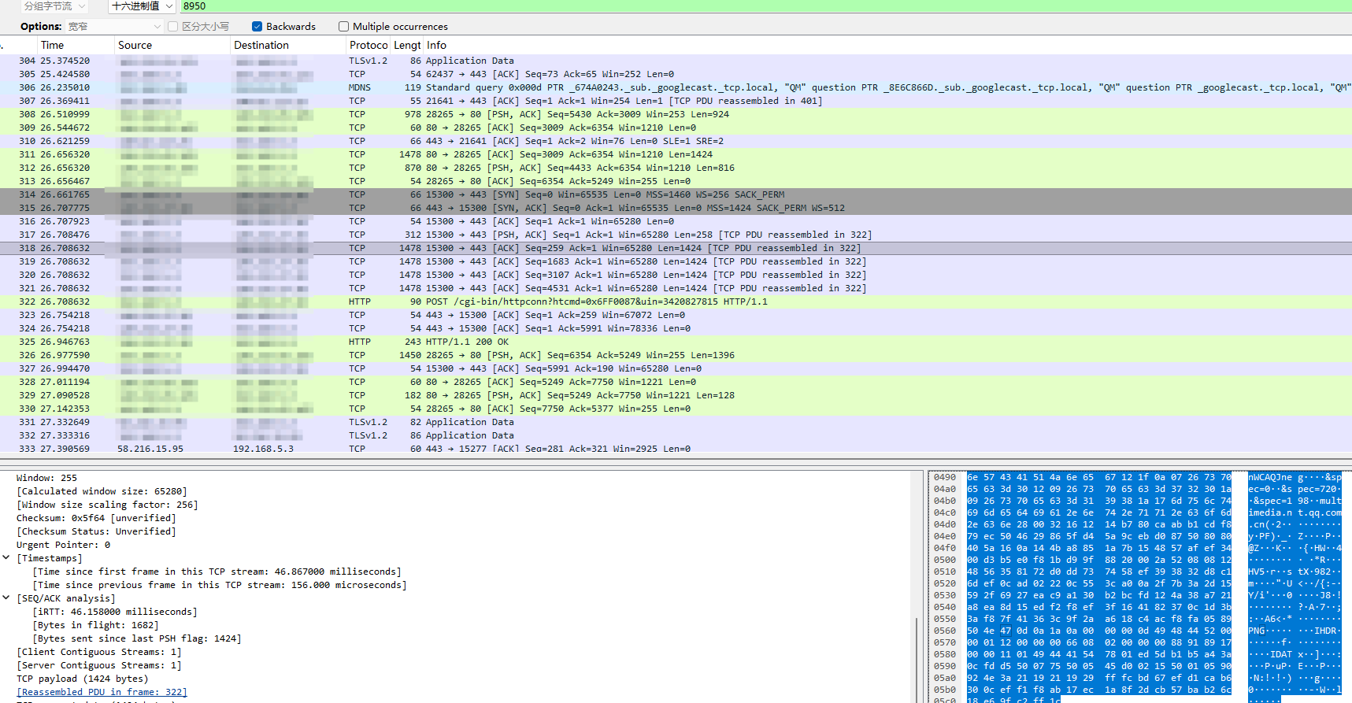Select the Checksum: 0x5f64 field
The image size is (1352, 703).
(x=96, y=518)
